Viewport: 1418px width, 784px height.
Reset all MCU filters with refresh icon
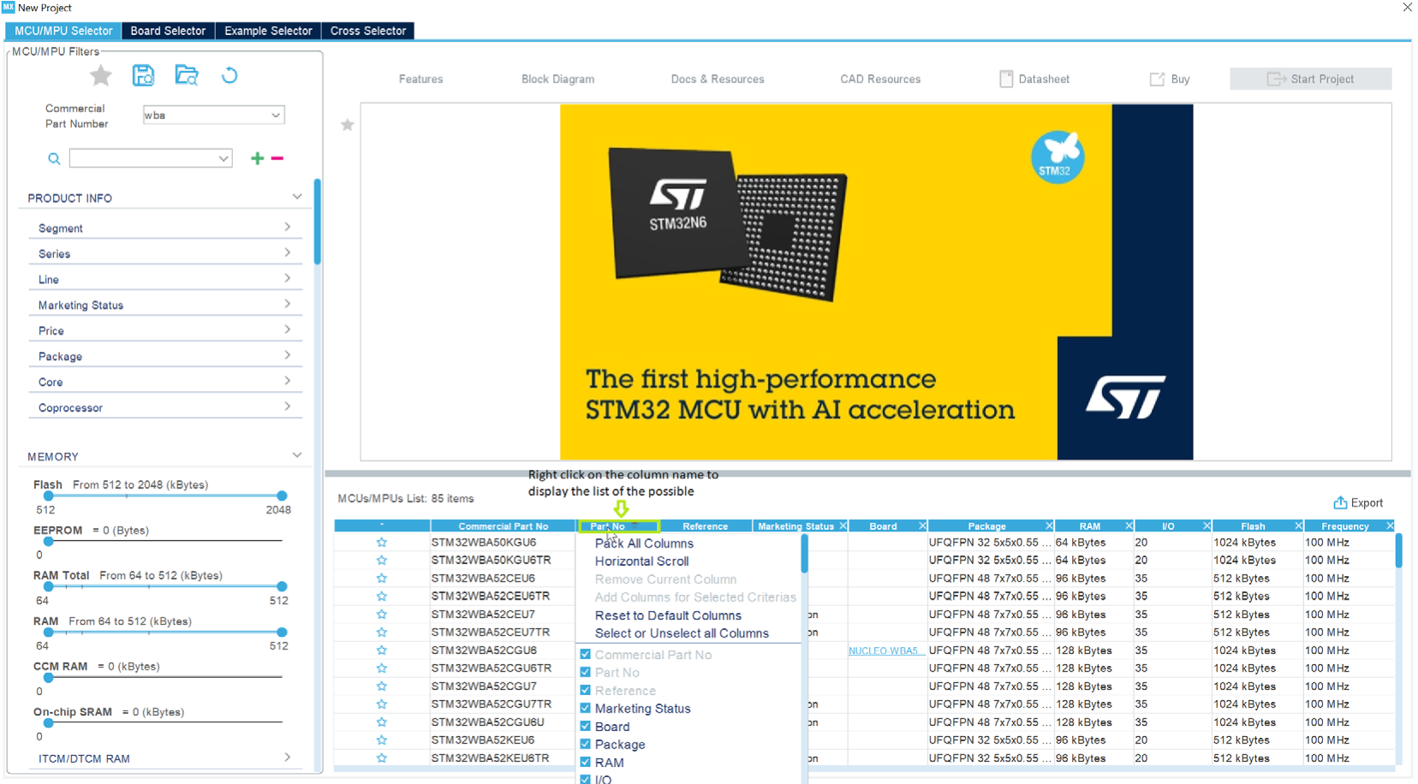pos(229,75)
